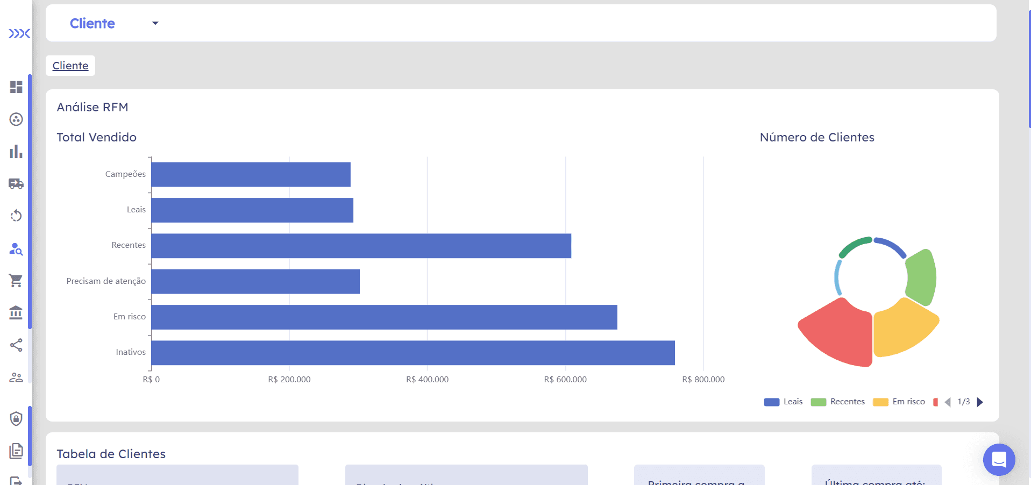Toggle the Leais legend color swatch

tap(772, 402)
